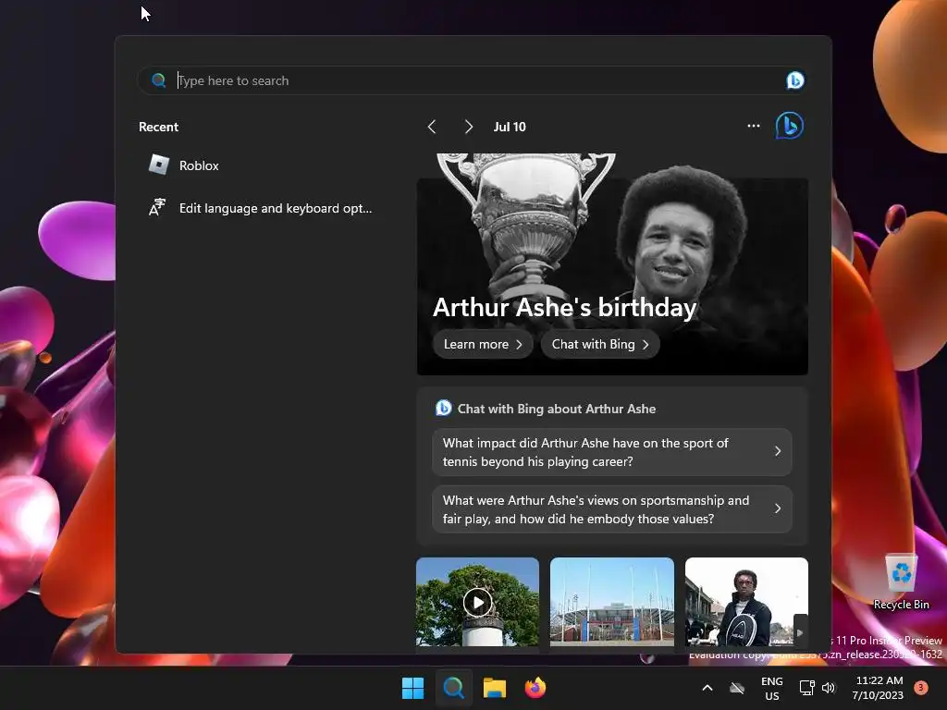Click chevron on the tennis impact question
947x710 pixels.
(x=778, y=451)
